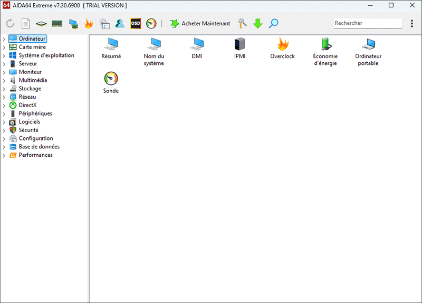Open the three-dot options menu
The height and width of the screenshot is (303, 422).
pyautogui.click(x=412, y=24)
